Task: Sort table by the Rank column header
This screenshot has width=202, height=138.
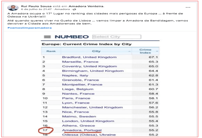Action: click(51, 51)
